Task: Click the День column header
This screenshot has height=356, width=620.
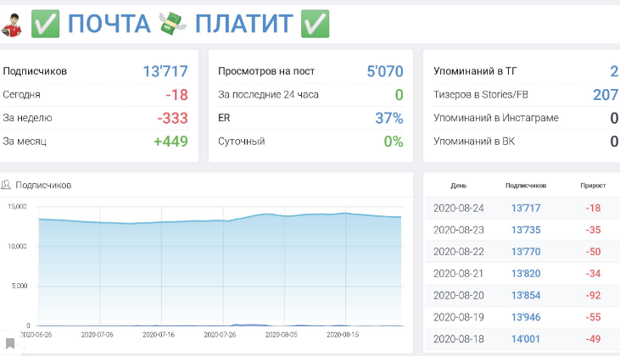Action: (459, 186)
